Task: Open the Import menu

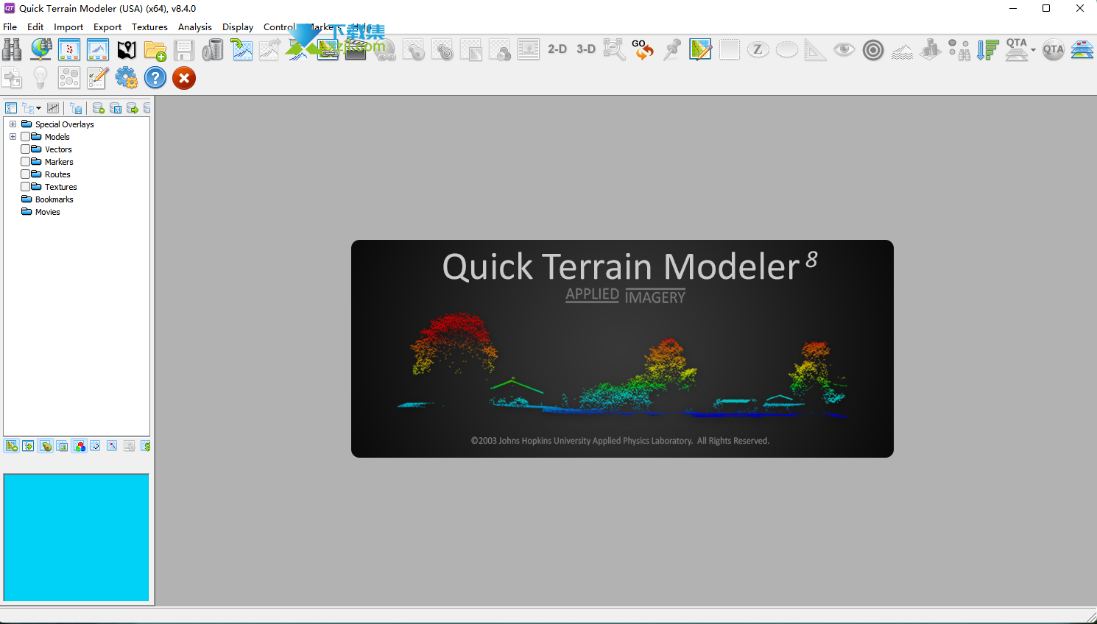Action: [x=68, y=27]
